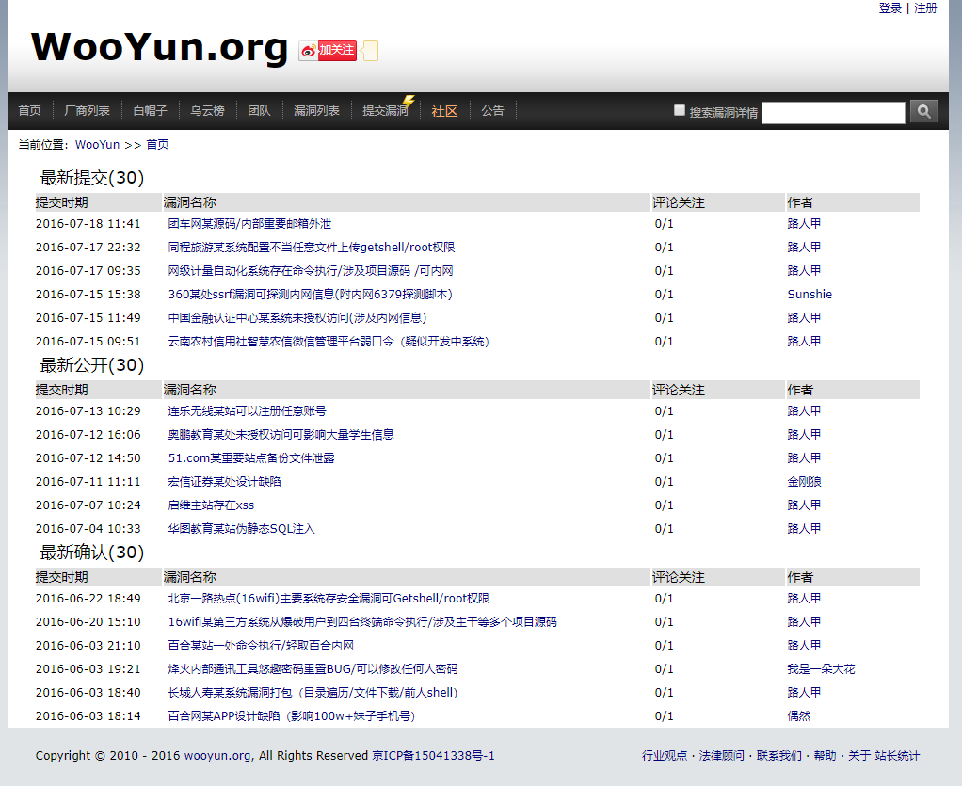Click author 我是一朵大花

pos(821,668)
